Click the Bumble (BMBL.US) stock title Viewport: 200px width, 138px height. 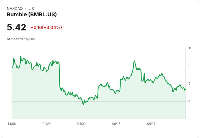click(x=32, y=15)
